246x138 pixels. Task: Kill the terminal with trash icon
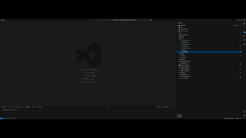click(x=167, y=107)
